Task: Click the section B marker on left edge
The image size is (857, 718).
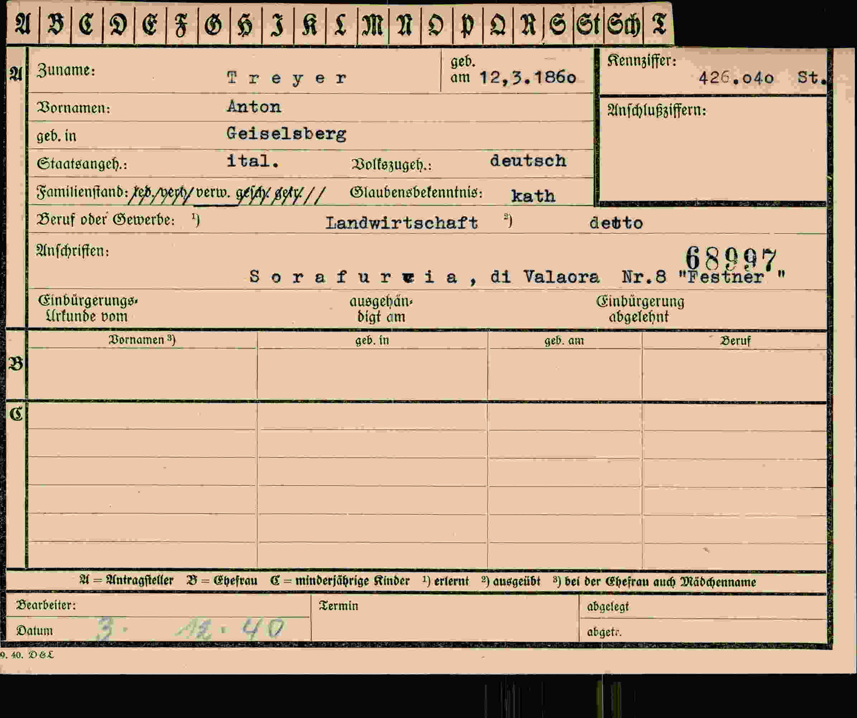Action: click(x=16, y=364)
